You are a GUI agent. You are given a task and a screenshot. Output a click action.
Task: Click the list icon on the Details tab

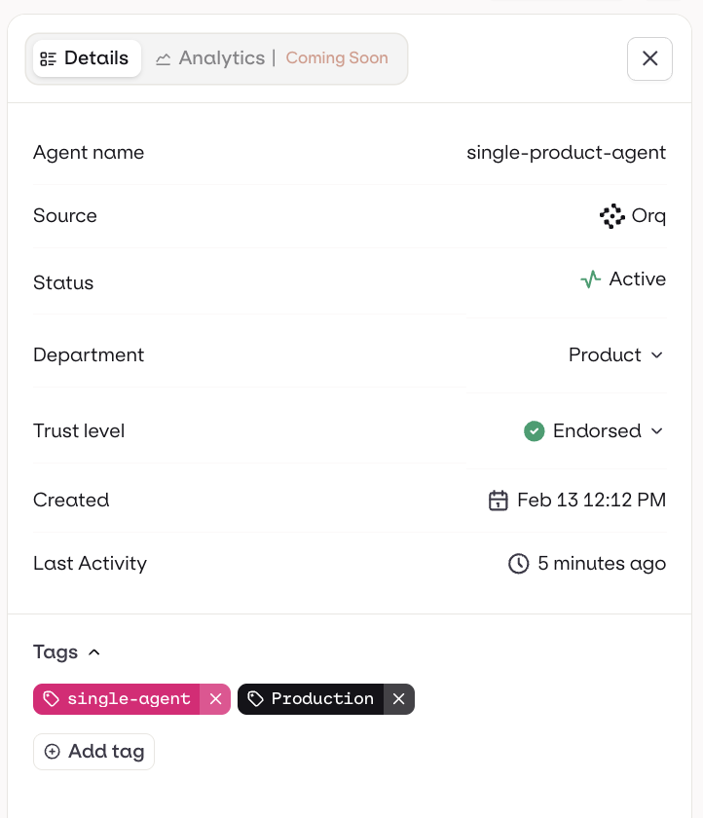pyautogui.click(x=48, y=58)
